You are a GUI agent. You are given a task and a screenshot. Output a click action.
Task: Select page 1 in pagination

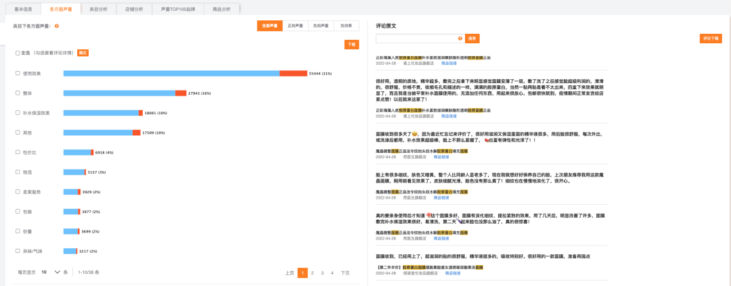coord(303,273)
